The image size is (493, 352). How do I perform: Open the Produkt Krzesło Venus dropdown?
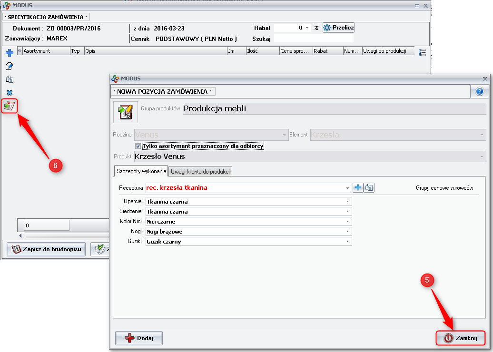482,156
